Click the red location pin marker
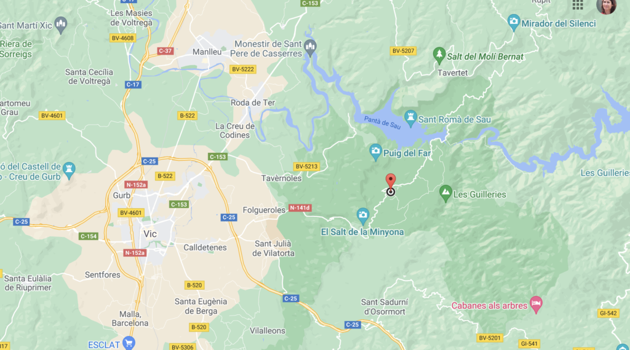630x350 pixels. [391, 181]
